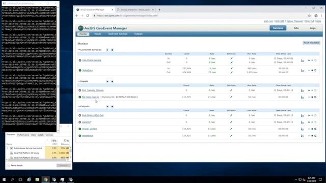The width and height of the screenshot is (326, 183).
Task: Open the vessel_update output link
Action: point(90,129)
